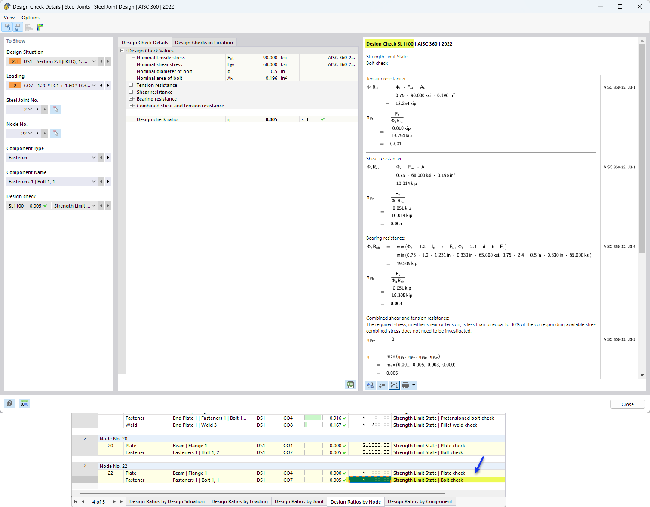Open the Design check SL1100 dropdown
The image size is (650, 507).
94,206
